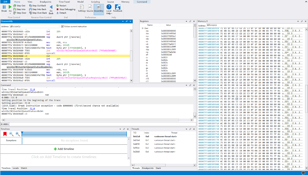Switch to the Breakpoints bottom tab
This screenshot has height=175, width=308.
pyautogui.click(x=148, y=168)
